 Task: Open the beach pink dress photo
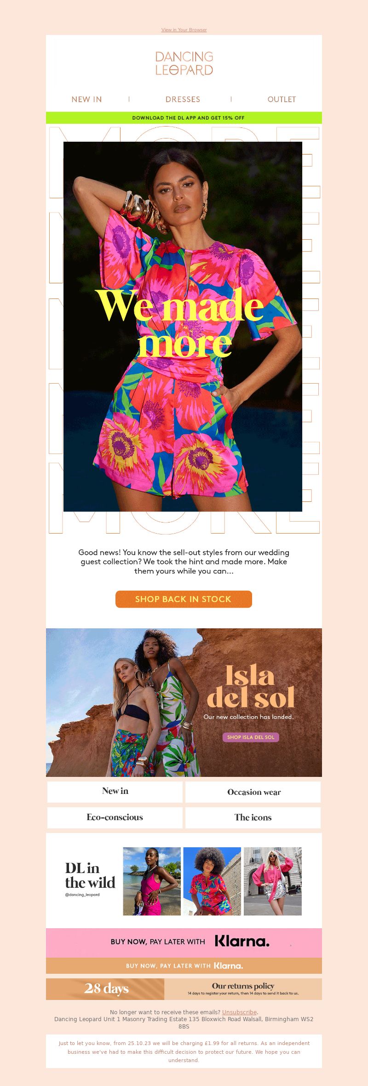click(x=152, y=881)
